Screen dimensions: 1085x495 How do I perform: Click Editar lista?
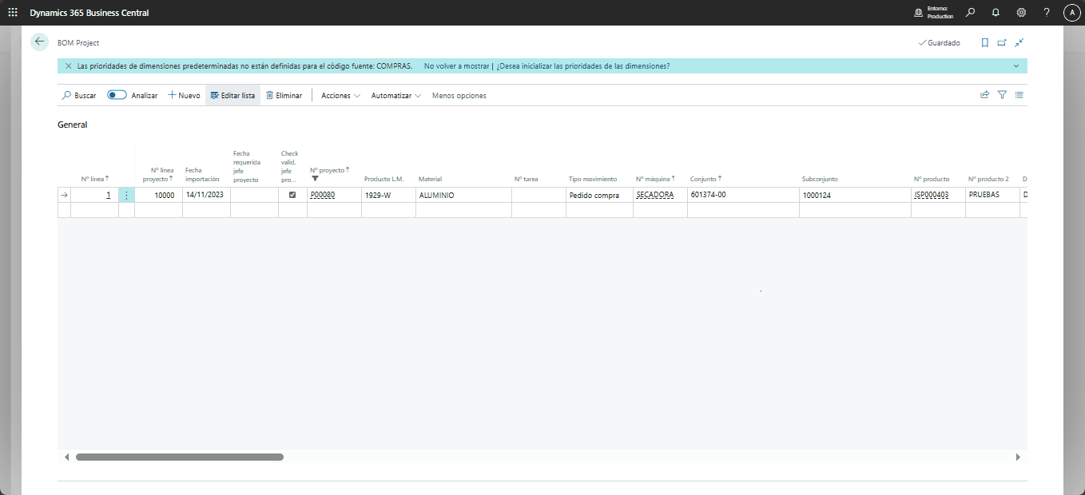(x=232, y=95)
